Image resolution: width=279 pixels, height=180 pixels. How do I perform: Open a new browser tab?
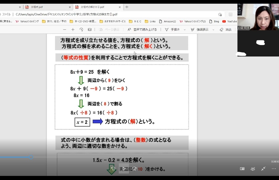pyautogui.click(x=127, y=7)
